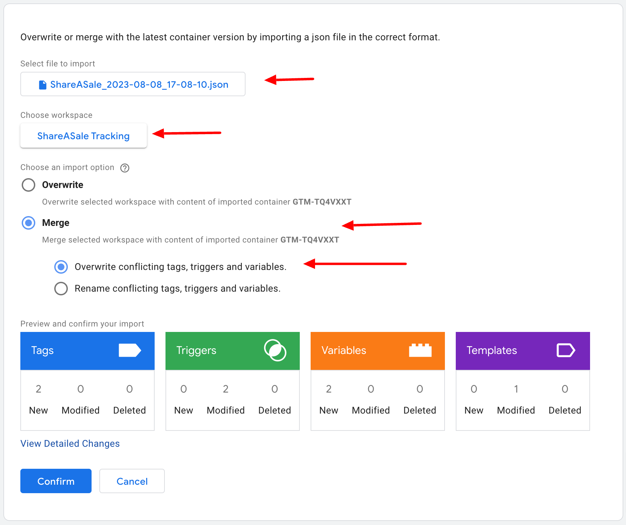The width and height of the screenshot is (626, 525).
Task: Select the Merge import option
Action: [28, 223]
